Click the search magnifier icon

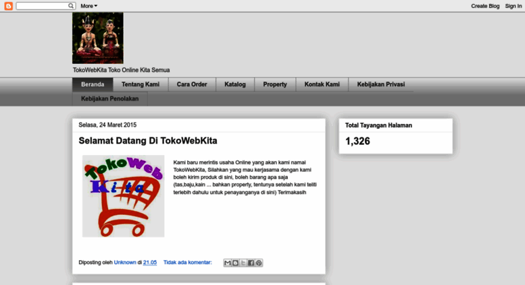71,5
